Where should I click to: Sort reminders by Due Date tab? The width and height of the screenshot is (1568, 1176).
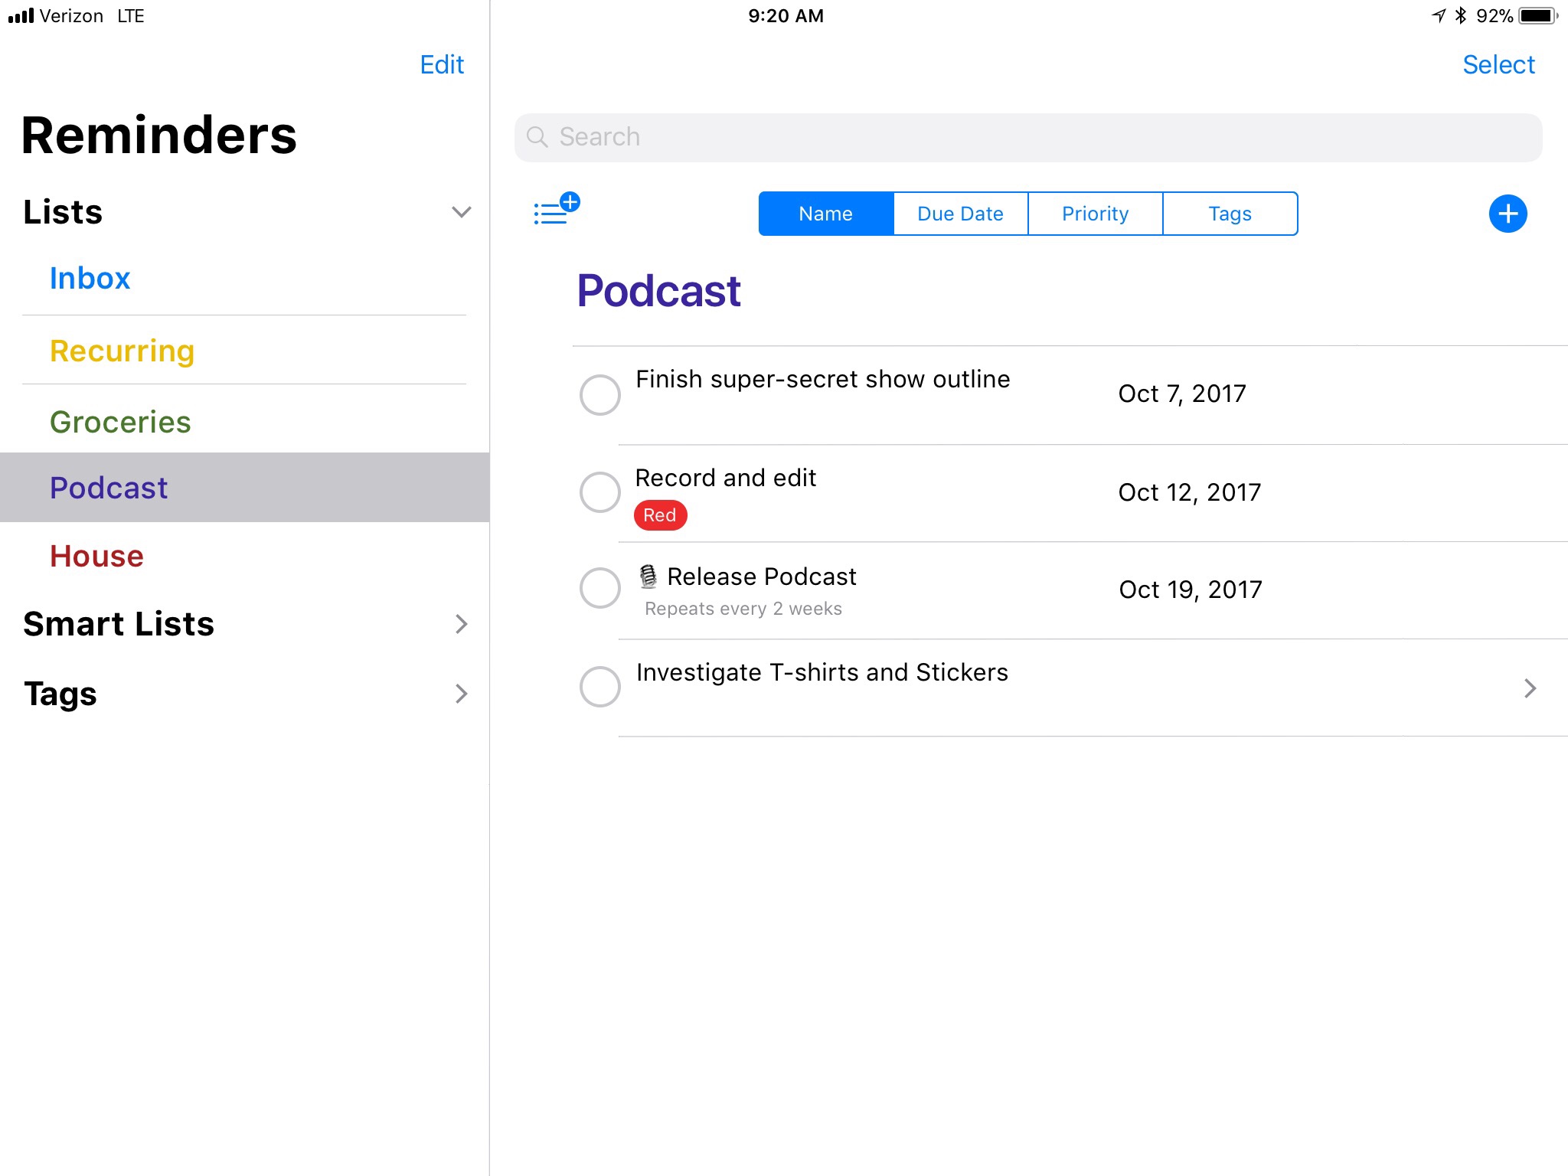[x=960, y=214]
